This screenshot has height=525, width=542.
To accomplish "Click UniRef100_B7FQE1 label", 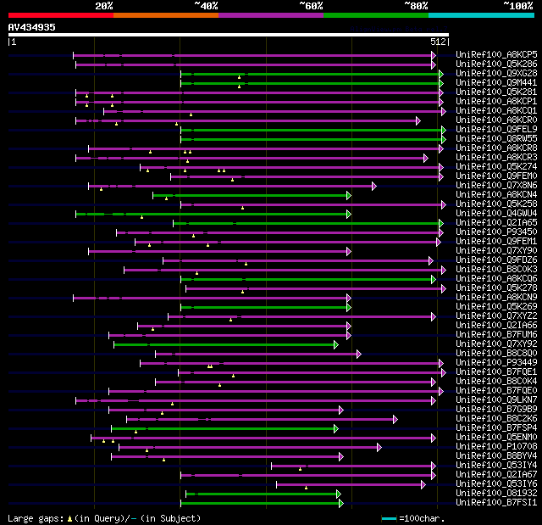I will click(496, 372).
